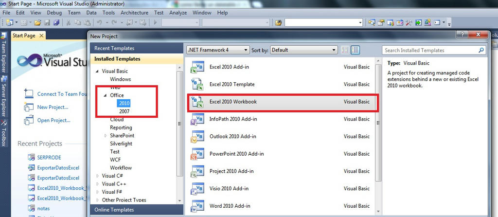Expand the Visual C# tree node
The width and height of the screenshot is (498, 217).
97,176
